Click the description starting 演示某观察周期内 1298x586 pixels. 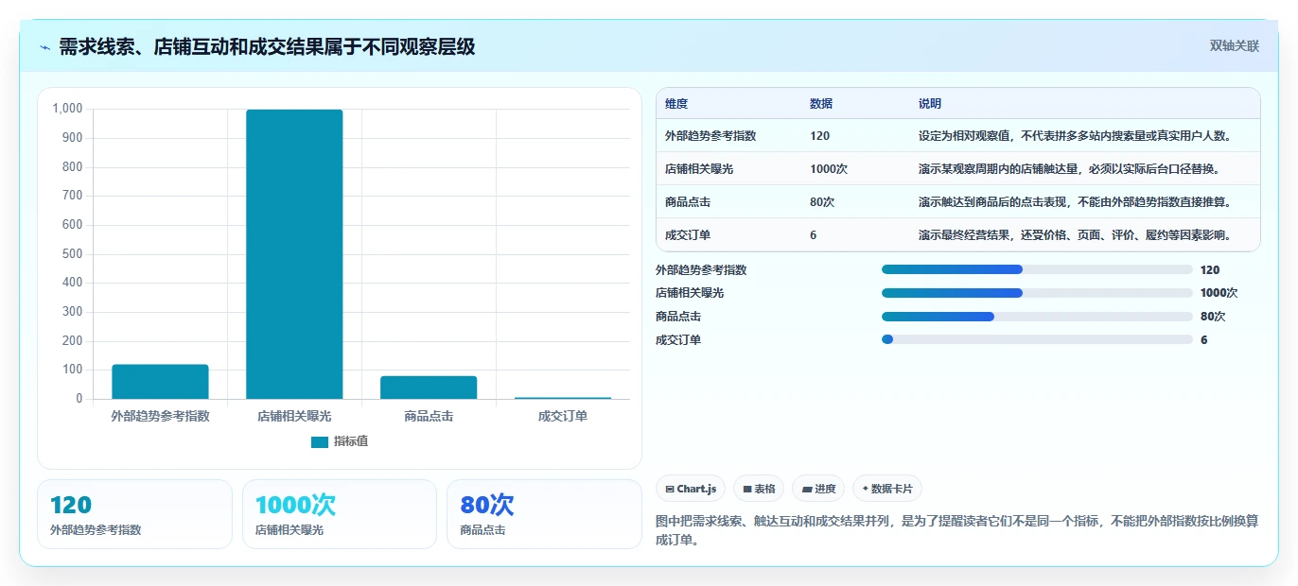(1069, 169)
